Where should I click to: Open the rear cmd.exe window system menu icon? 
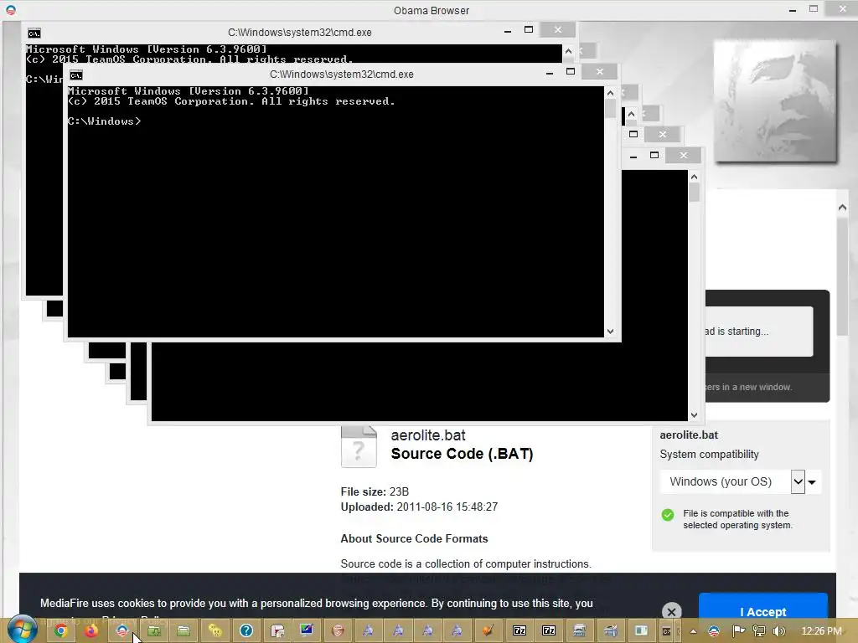tap(34, 33)
